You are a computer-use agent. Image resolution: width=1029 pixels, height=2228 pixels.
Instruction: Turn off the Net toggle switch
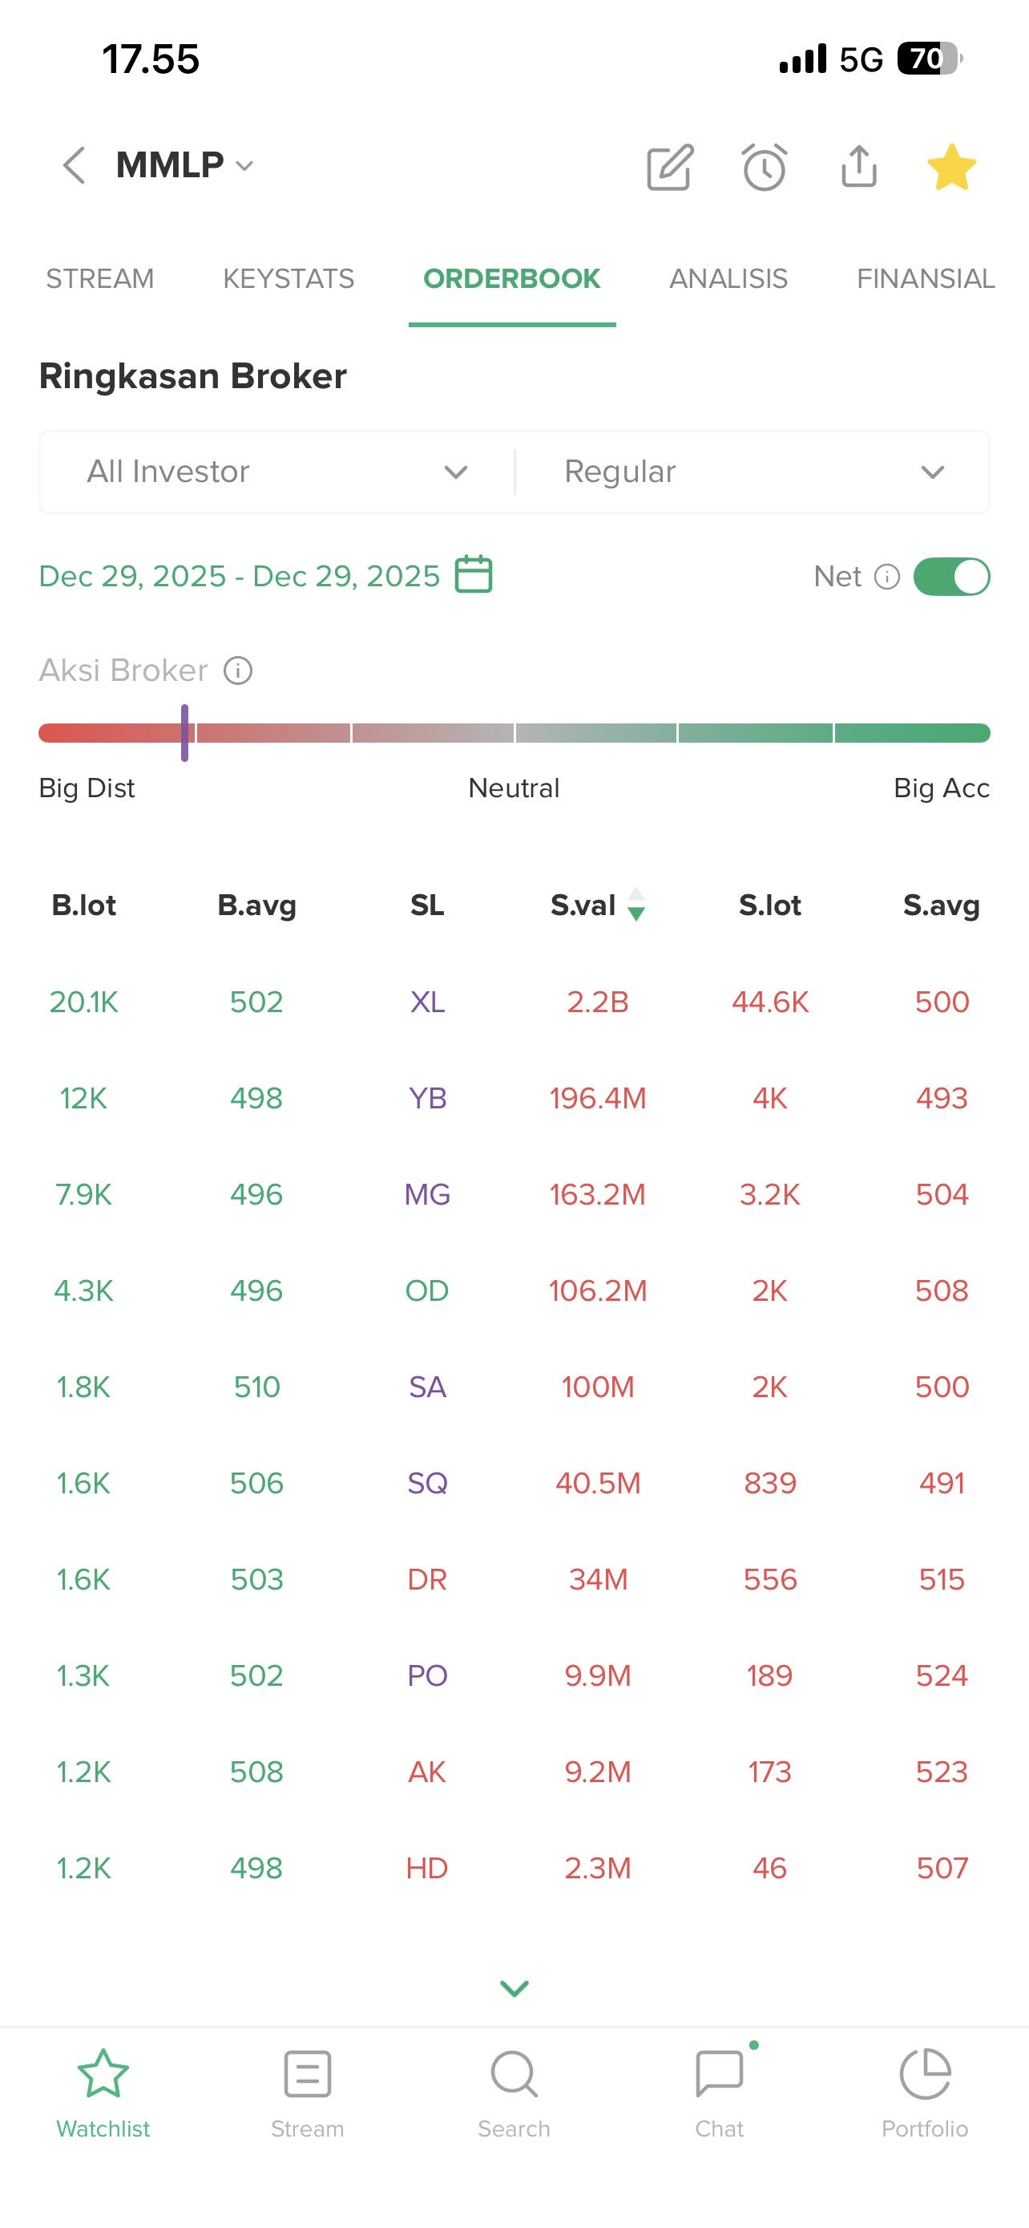(x=951, y=577)
